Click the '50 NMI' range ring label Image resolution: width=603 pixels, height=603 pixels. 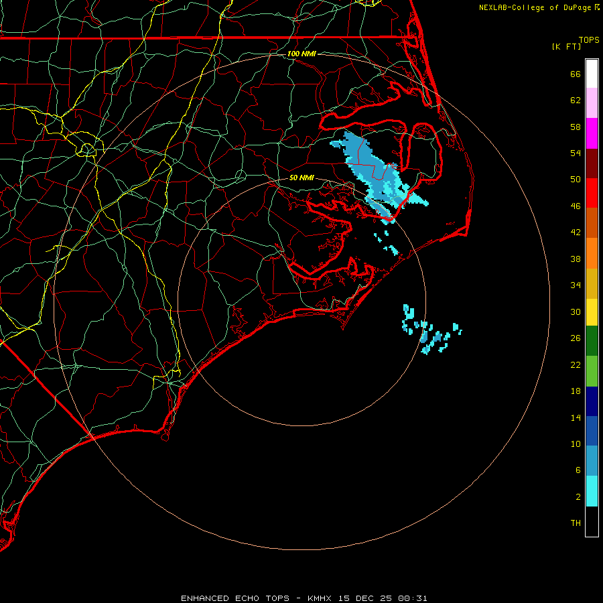click(x=301, y=178)
